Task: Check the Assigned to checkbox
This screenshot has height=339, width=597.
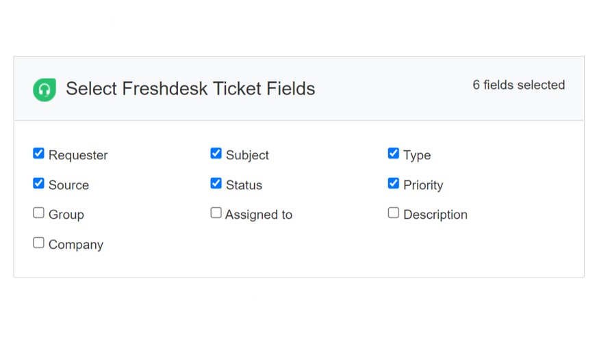Action: [216, 213]
